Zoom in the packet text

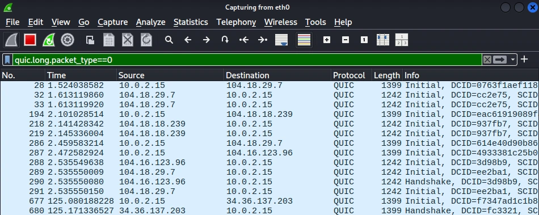pyautogui.click(x=327, y=40)
